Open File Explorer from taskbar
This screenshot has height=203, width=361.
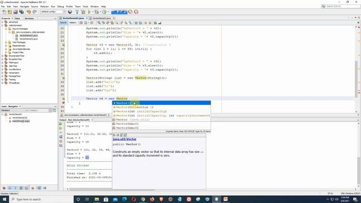click(96, 199)
